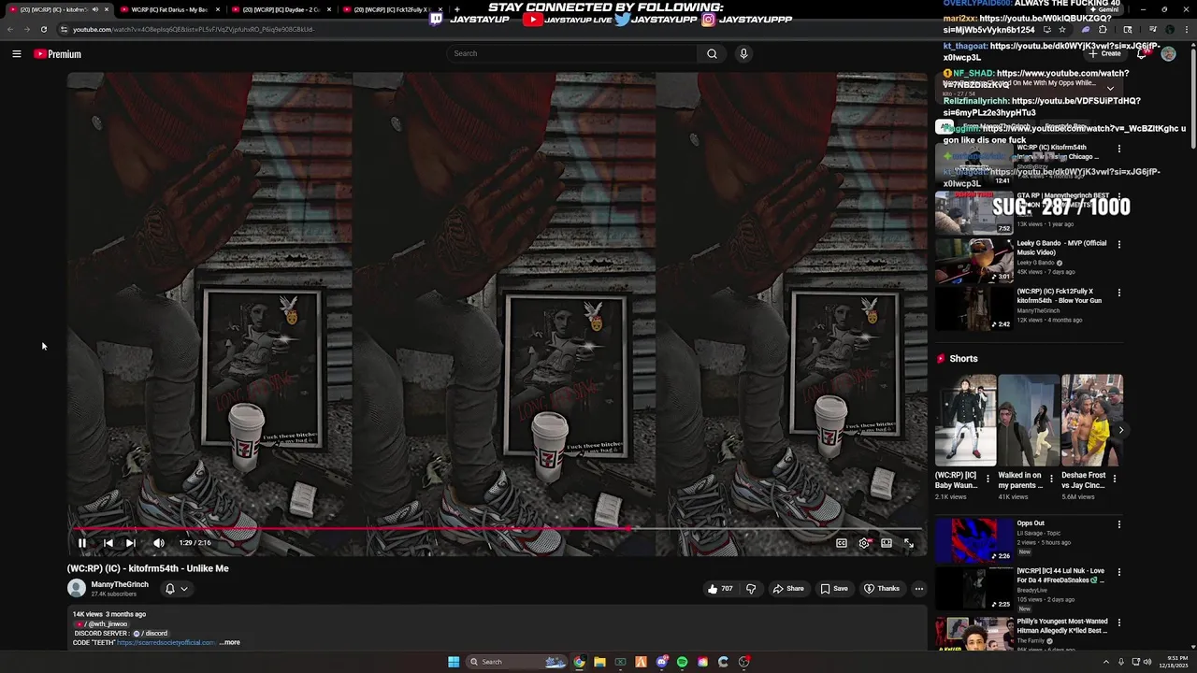
Task: Open Opps Out video by Lil Savage
Action: pos(973,540)
